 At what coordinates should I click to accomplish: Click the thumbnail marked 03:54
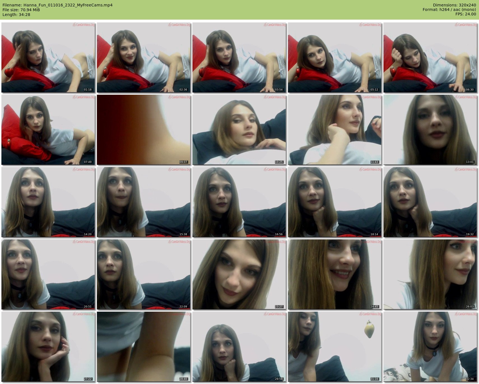tap(239, 57)
